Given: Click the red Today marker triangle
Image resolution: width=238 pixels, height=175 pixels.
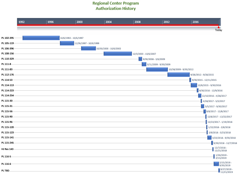Looking at the screenshot, I should tap(219, 27).
